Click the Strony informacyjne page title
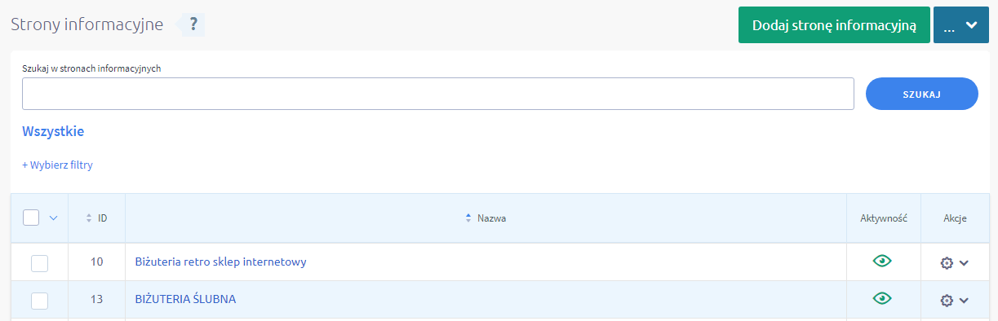This screenshot has width=998, height=321. (x=87, y=24)
